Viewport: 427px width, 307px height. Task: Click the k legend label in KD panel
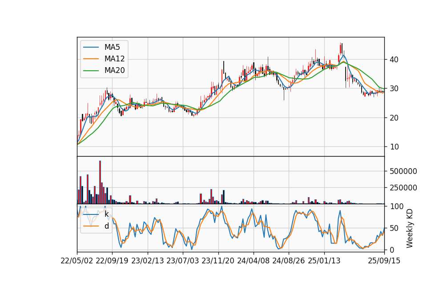coord(106,214)
